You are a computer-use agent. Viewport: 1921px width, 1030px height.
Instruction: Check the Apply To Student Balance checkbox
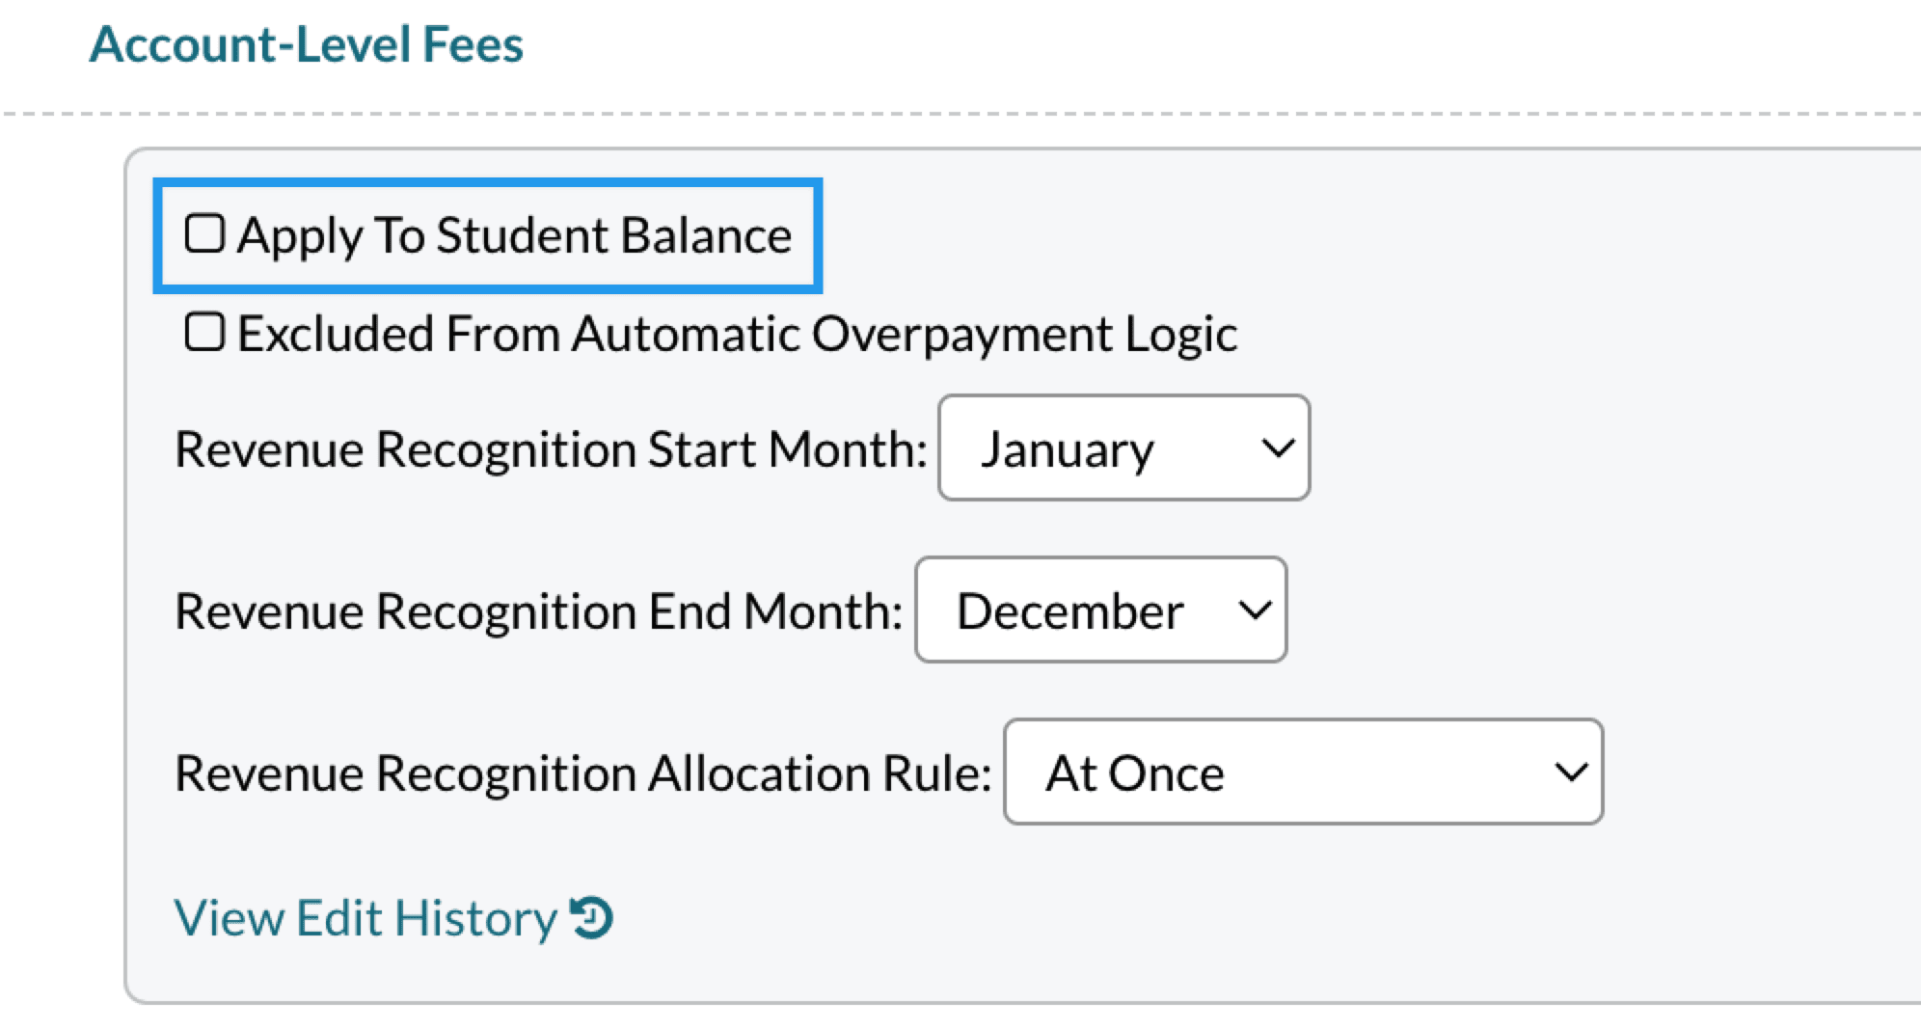(204, 233)
